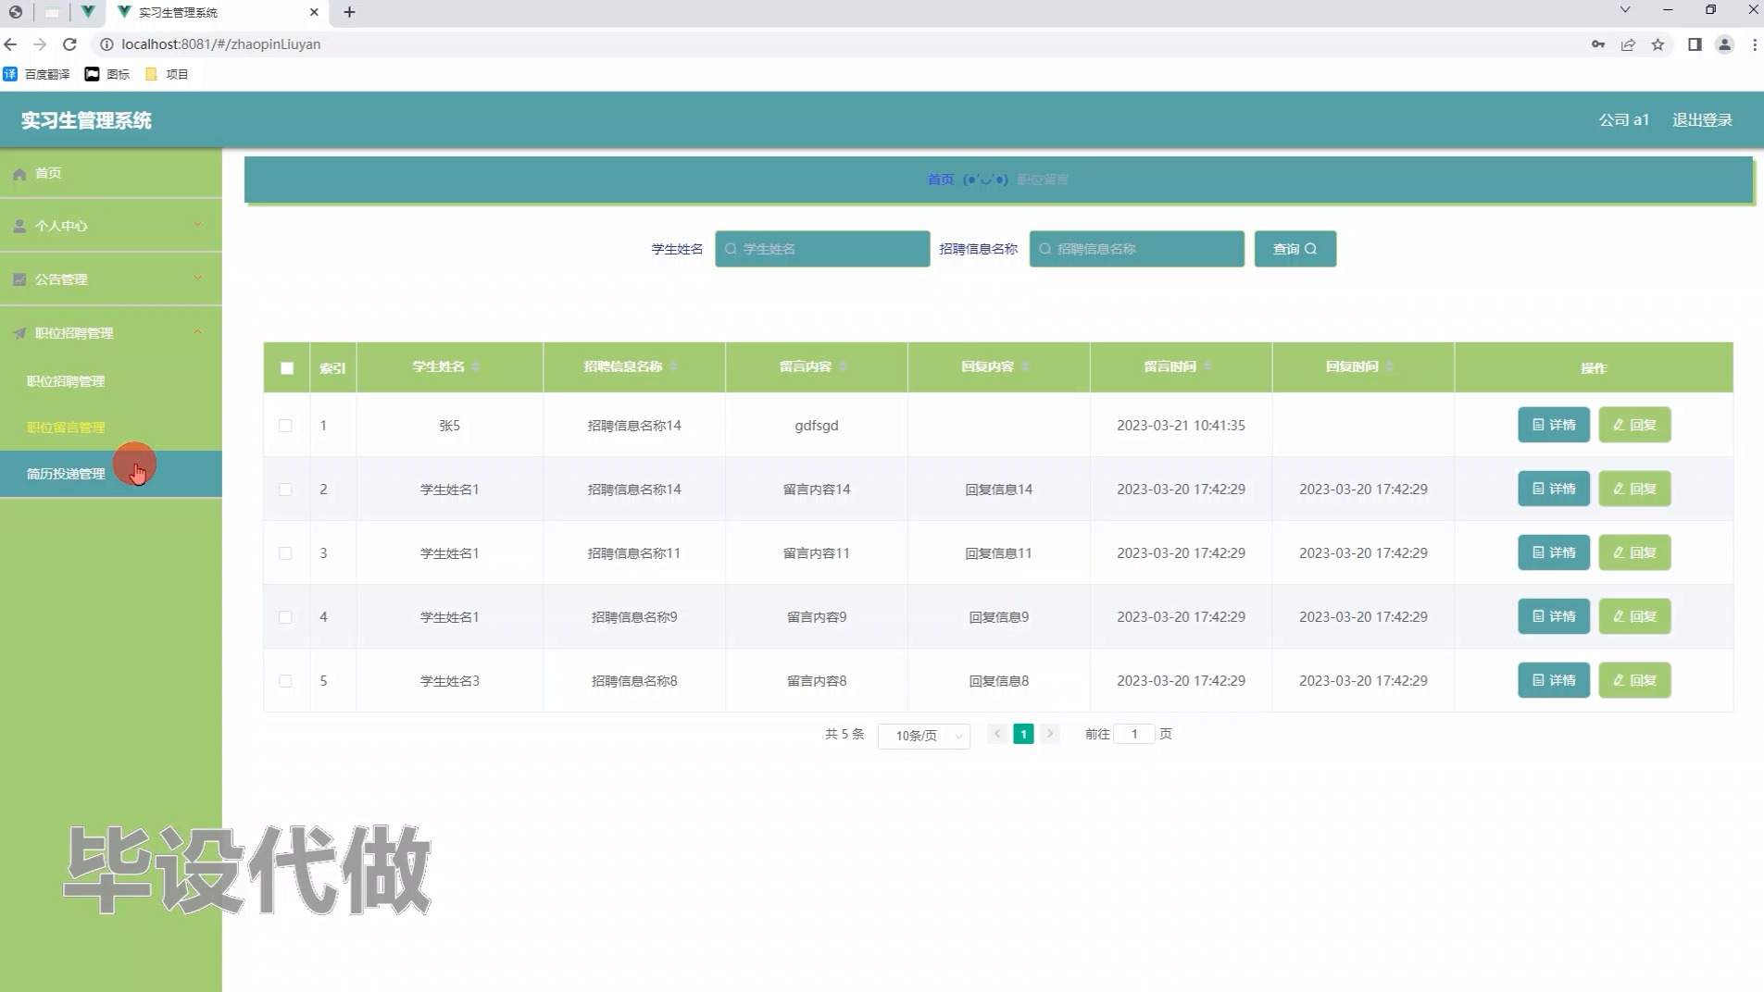Sort by 回复时间 column arrows
The image size is (1764, 992).
[x=1391, y=367]
